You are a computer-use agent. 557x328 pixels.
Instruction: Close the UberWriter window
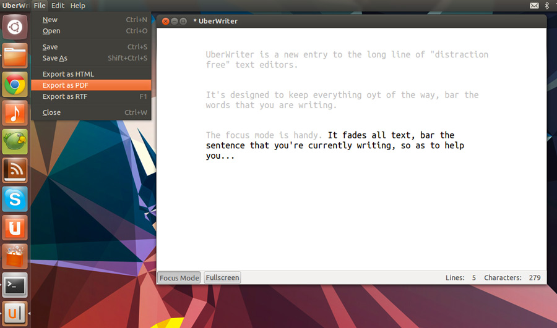(x=165, y=21)
